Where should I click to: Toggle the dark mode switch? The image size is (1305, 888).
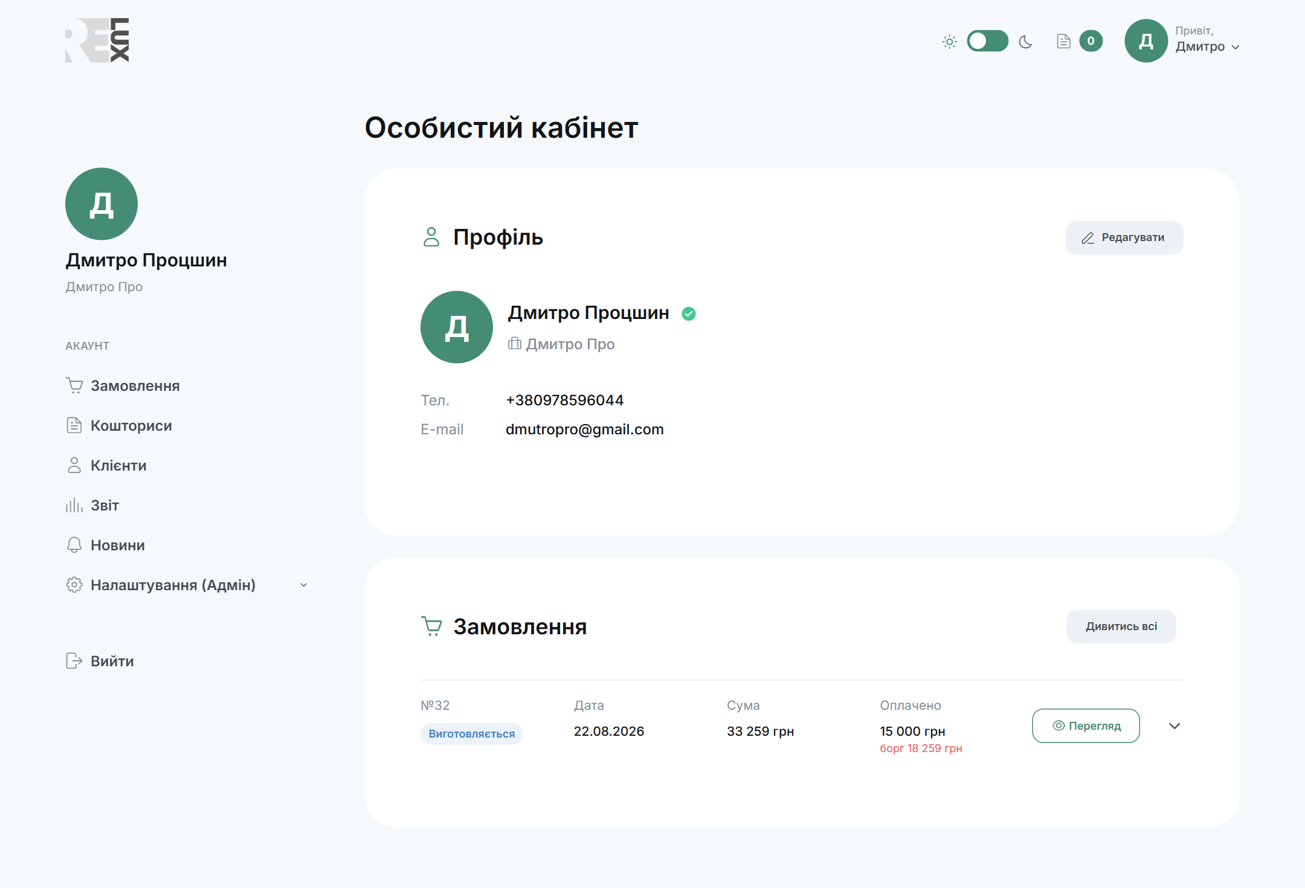pyautogui.click(x=987, y=41)
